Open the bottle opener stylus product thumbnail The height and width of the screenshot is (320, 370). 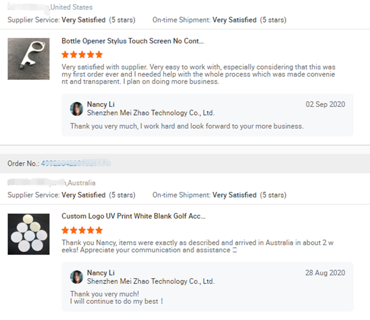point(29,59)
